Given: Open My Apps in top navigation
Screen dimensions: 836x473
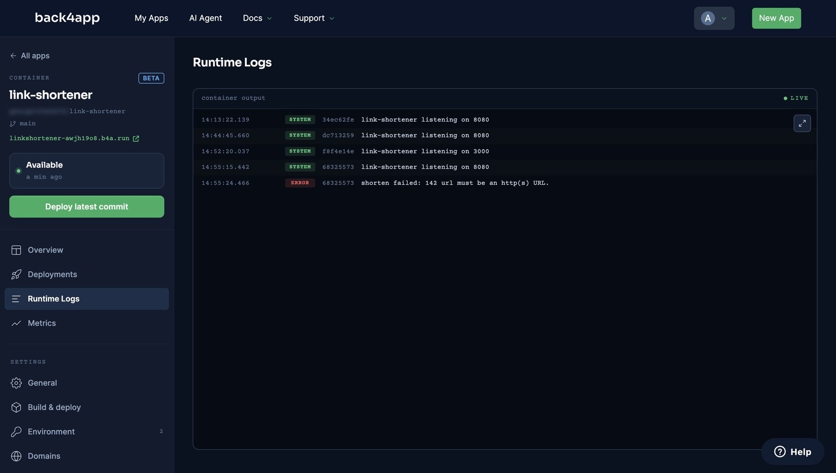Looking at the screenshot, I should coord(152,18).
